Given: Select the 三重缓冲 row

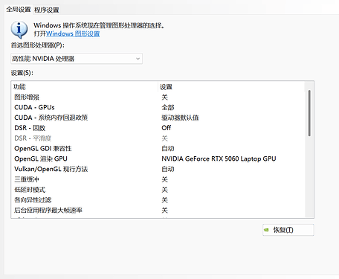Looking at the screenshot, I should 158,179.
